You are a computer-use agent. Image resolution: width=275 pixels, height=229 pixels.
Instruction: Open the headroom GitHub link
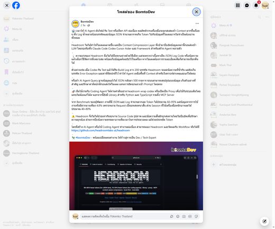click(x=100, y=131)
